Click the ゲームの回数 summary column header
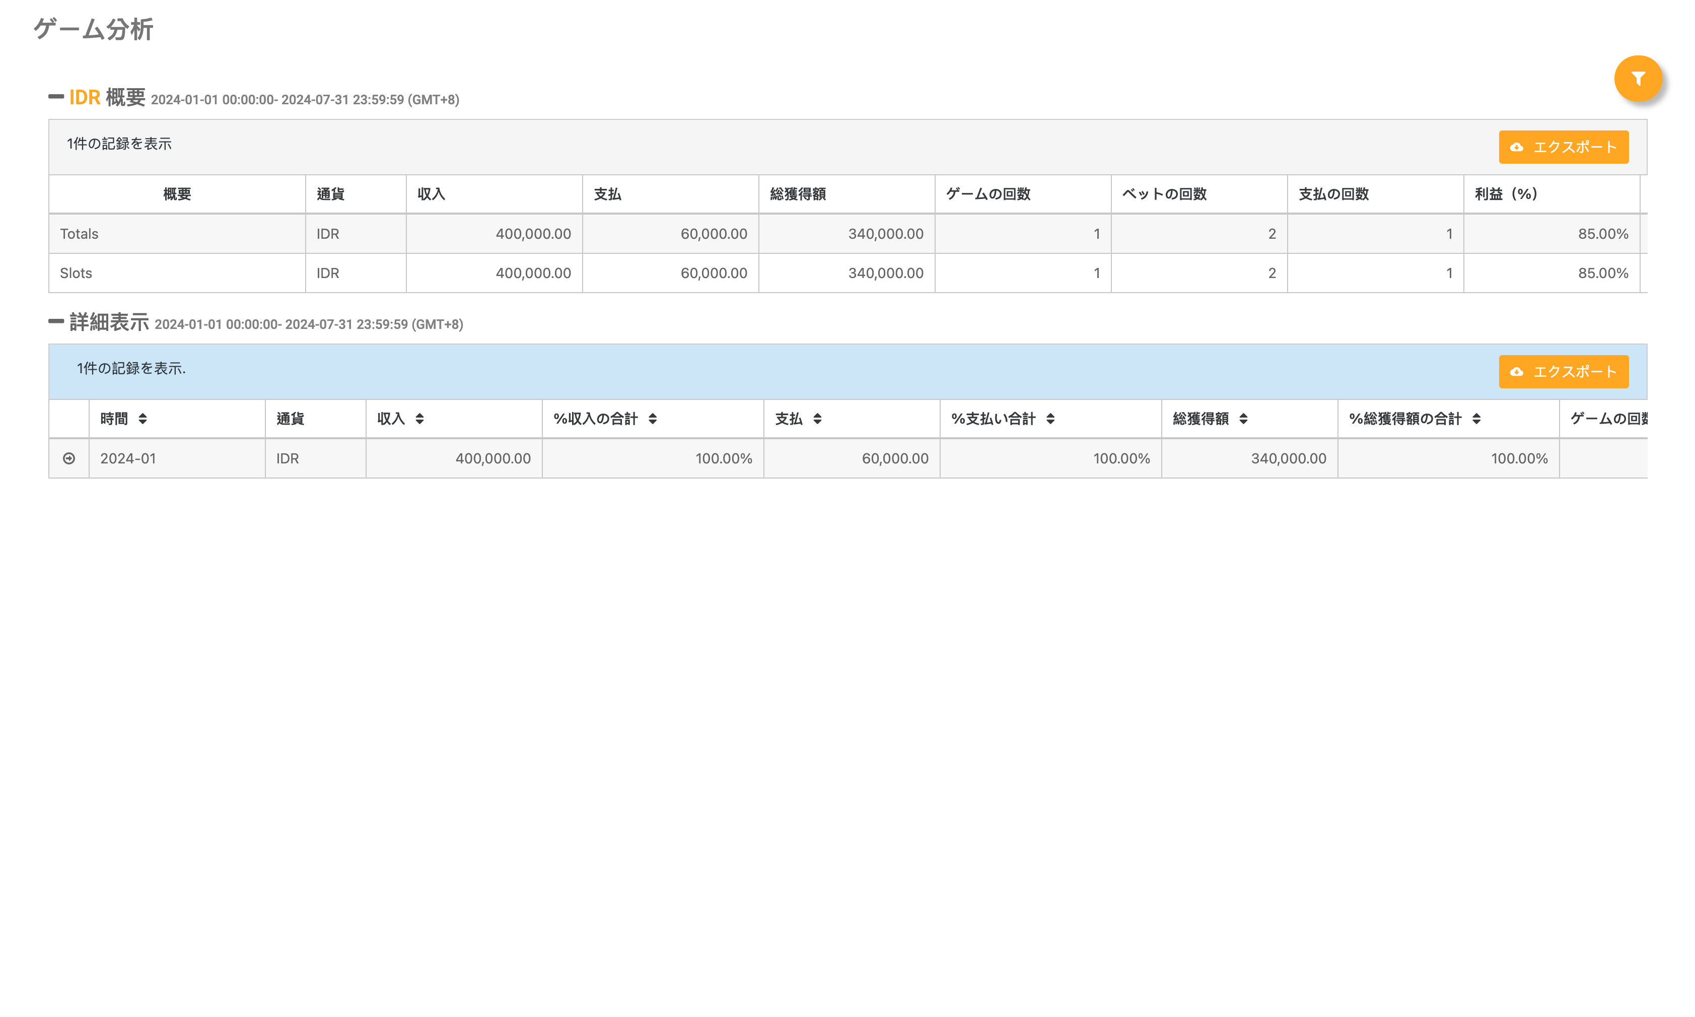The width and height of the screenshot is (1695, 1017). point(988,194)
